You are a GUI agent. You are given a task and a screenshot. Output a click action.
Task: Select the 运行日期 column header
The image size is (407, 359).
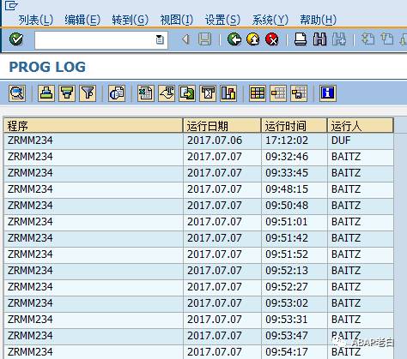tap(222, 125)
